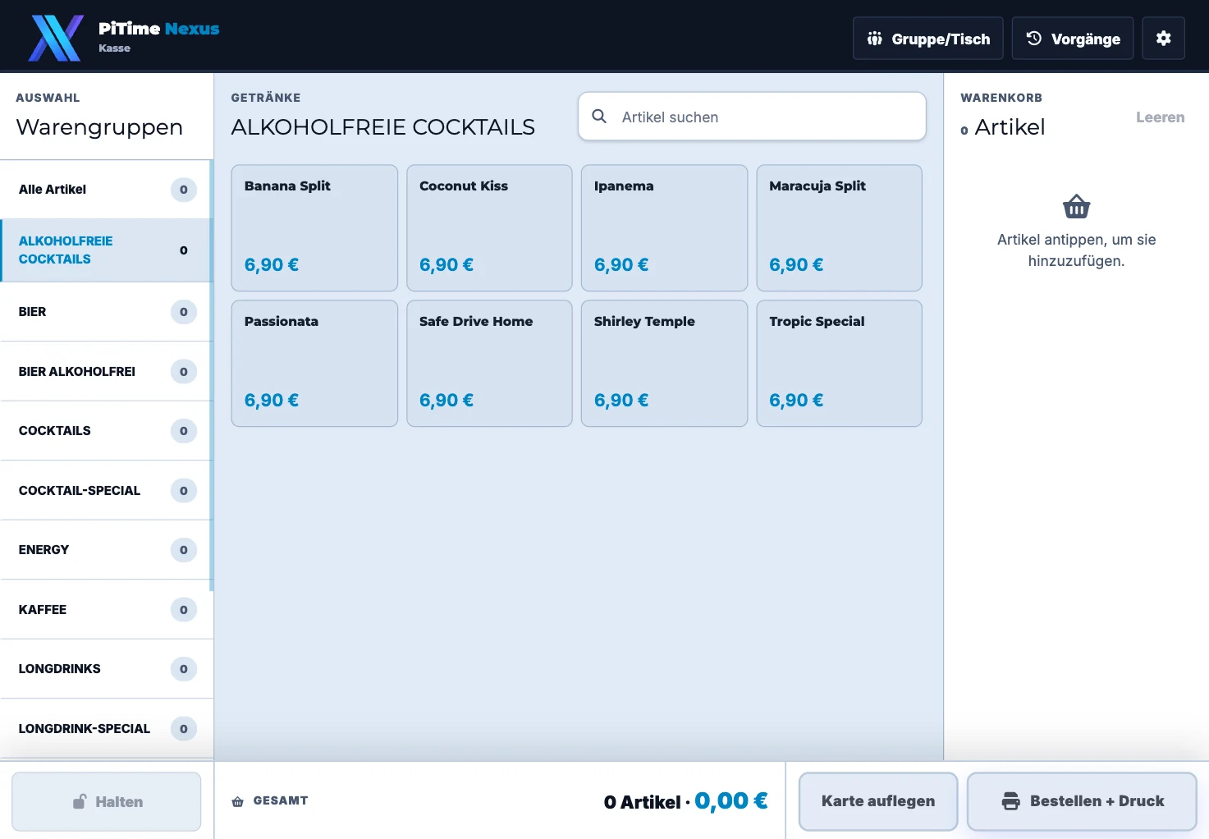The image size is (1209, 839).
Task: Switch to the BIER category
Action: pos(107,312)
